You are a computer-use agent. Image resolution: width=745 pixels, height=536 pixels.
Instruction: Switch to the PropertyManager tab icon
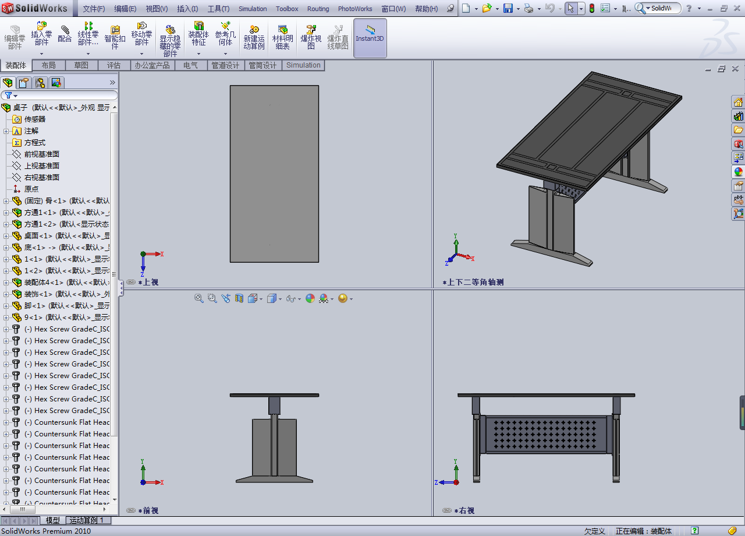24,82
